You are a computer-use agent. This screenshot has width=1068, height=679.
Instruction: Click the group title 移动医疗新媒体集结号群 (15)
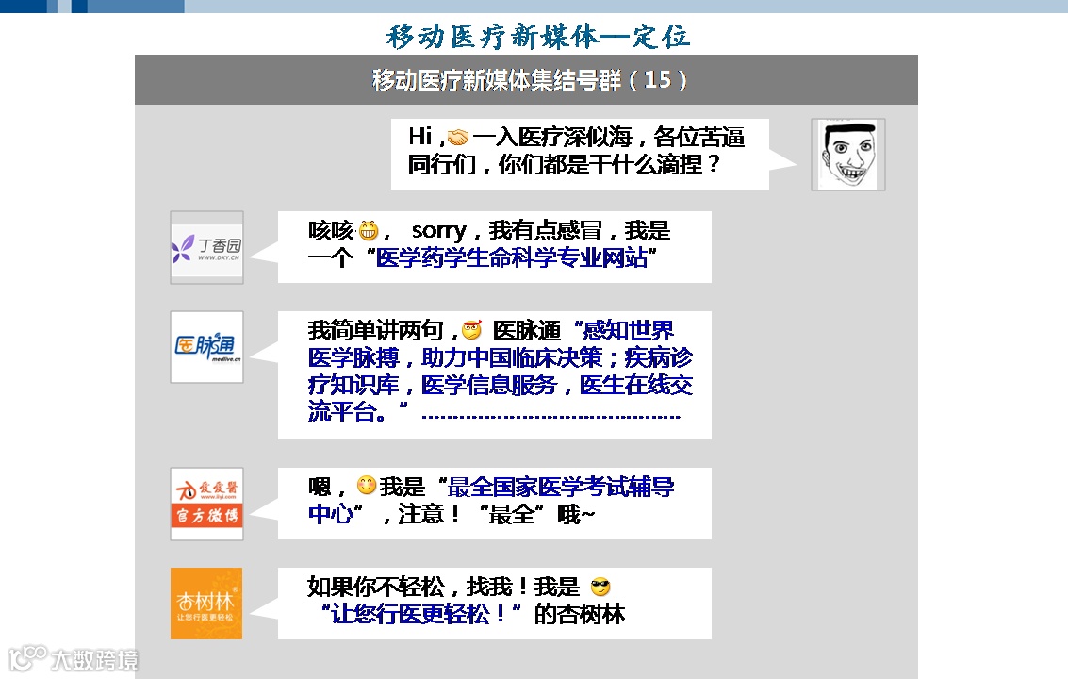530,80
